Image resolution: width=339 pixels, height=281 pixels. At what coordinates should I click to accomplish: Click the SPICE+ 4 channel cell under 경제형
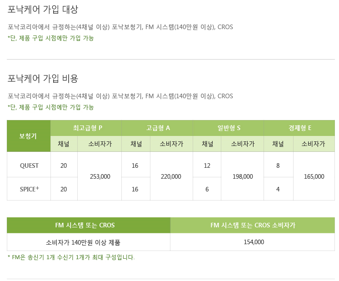pyautogui.click(x=278, y=189)
